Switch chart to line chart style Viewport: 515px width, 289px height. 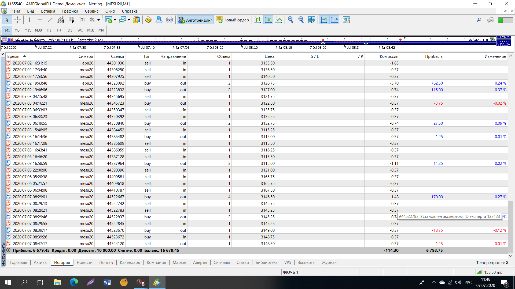pos(279,20)
